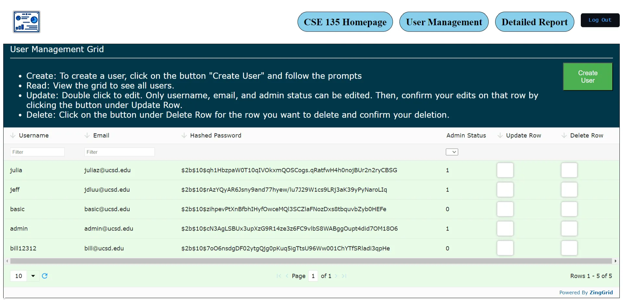Click the Hashed Password sort arrow
623x306 pixels.
click(184, 135)
